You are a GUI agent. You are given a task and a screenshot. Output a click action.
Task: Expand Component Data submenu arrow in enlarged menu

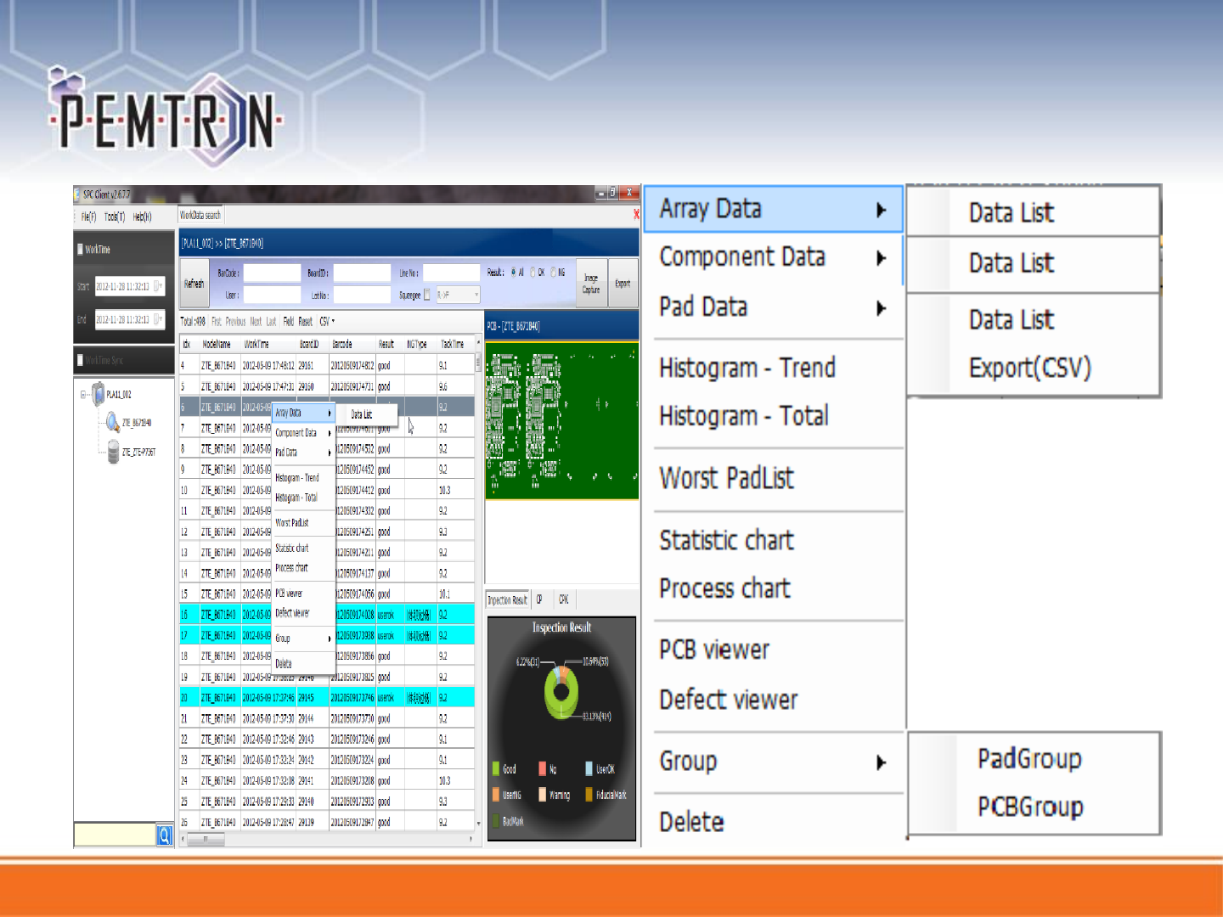[882, 258]
